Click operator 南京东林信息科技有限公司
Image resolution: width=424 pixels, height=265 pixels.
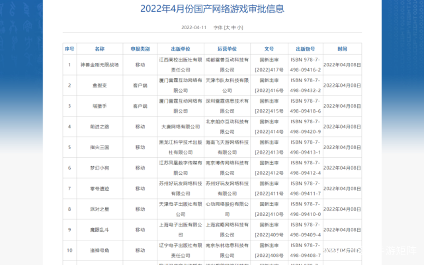pyautogui.click(x=227, y=250)
